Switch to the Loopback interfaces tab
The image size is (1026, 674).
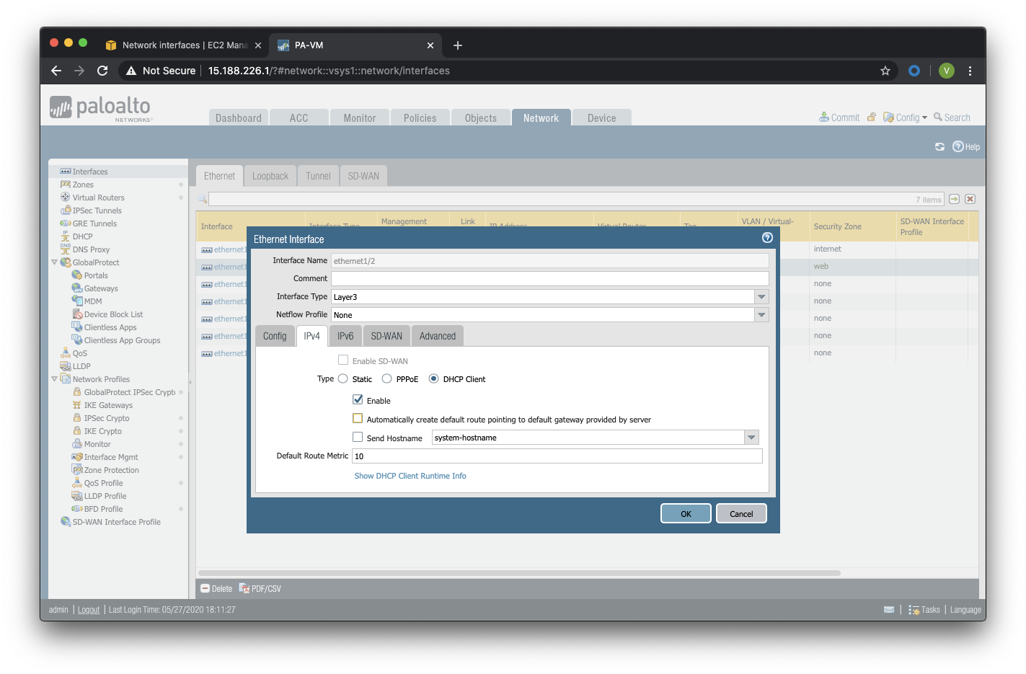click(270, 176)
